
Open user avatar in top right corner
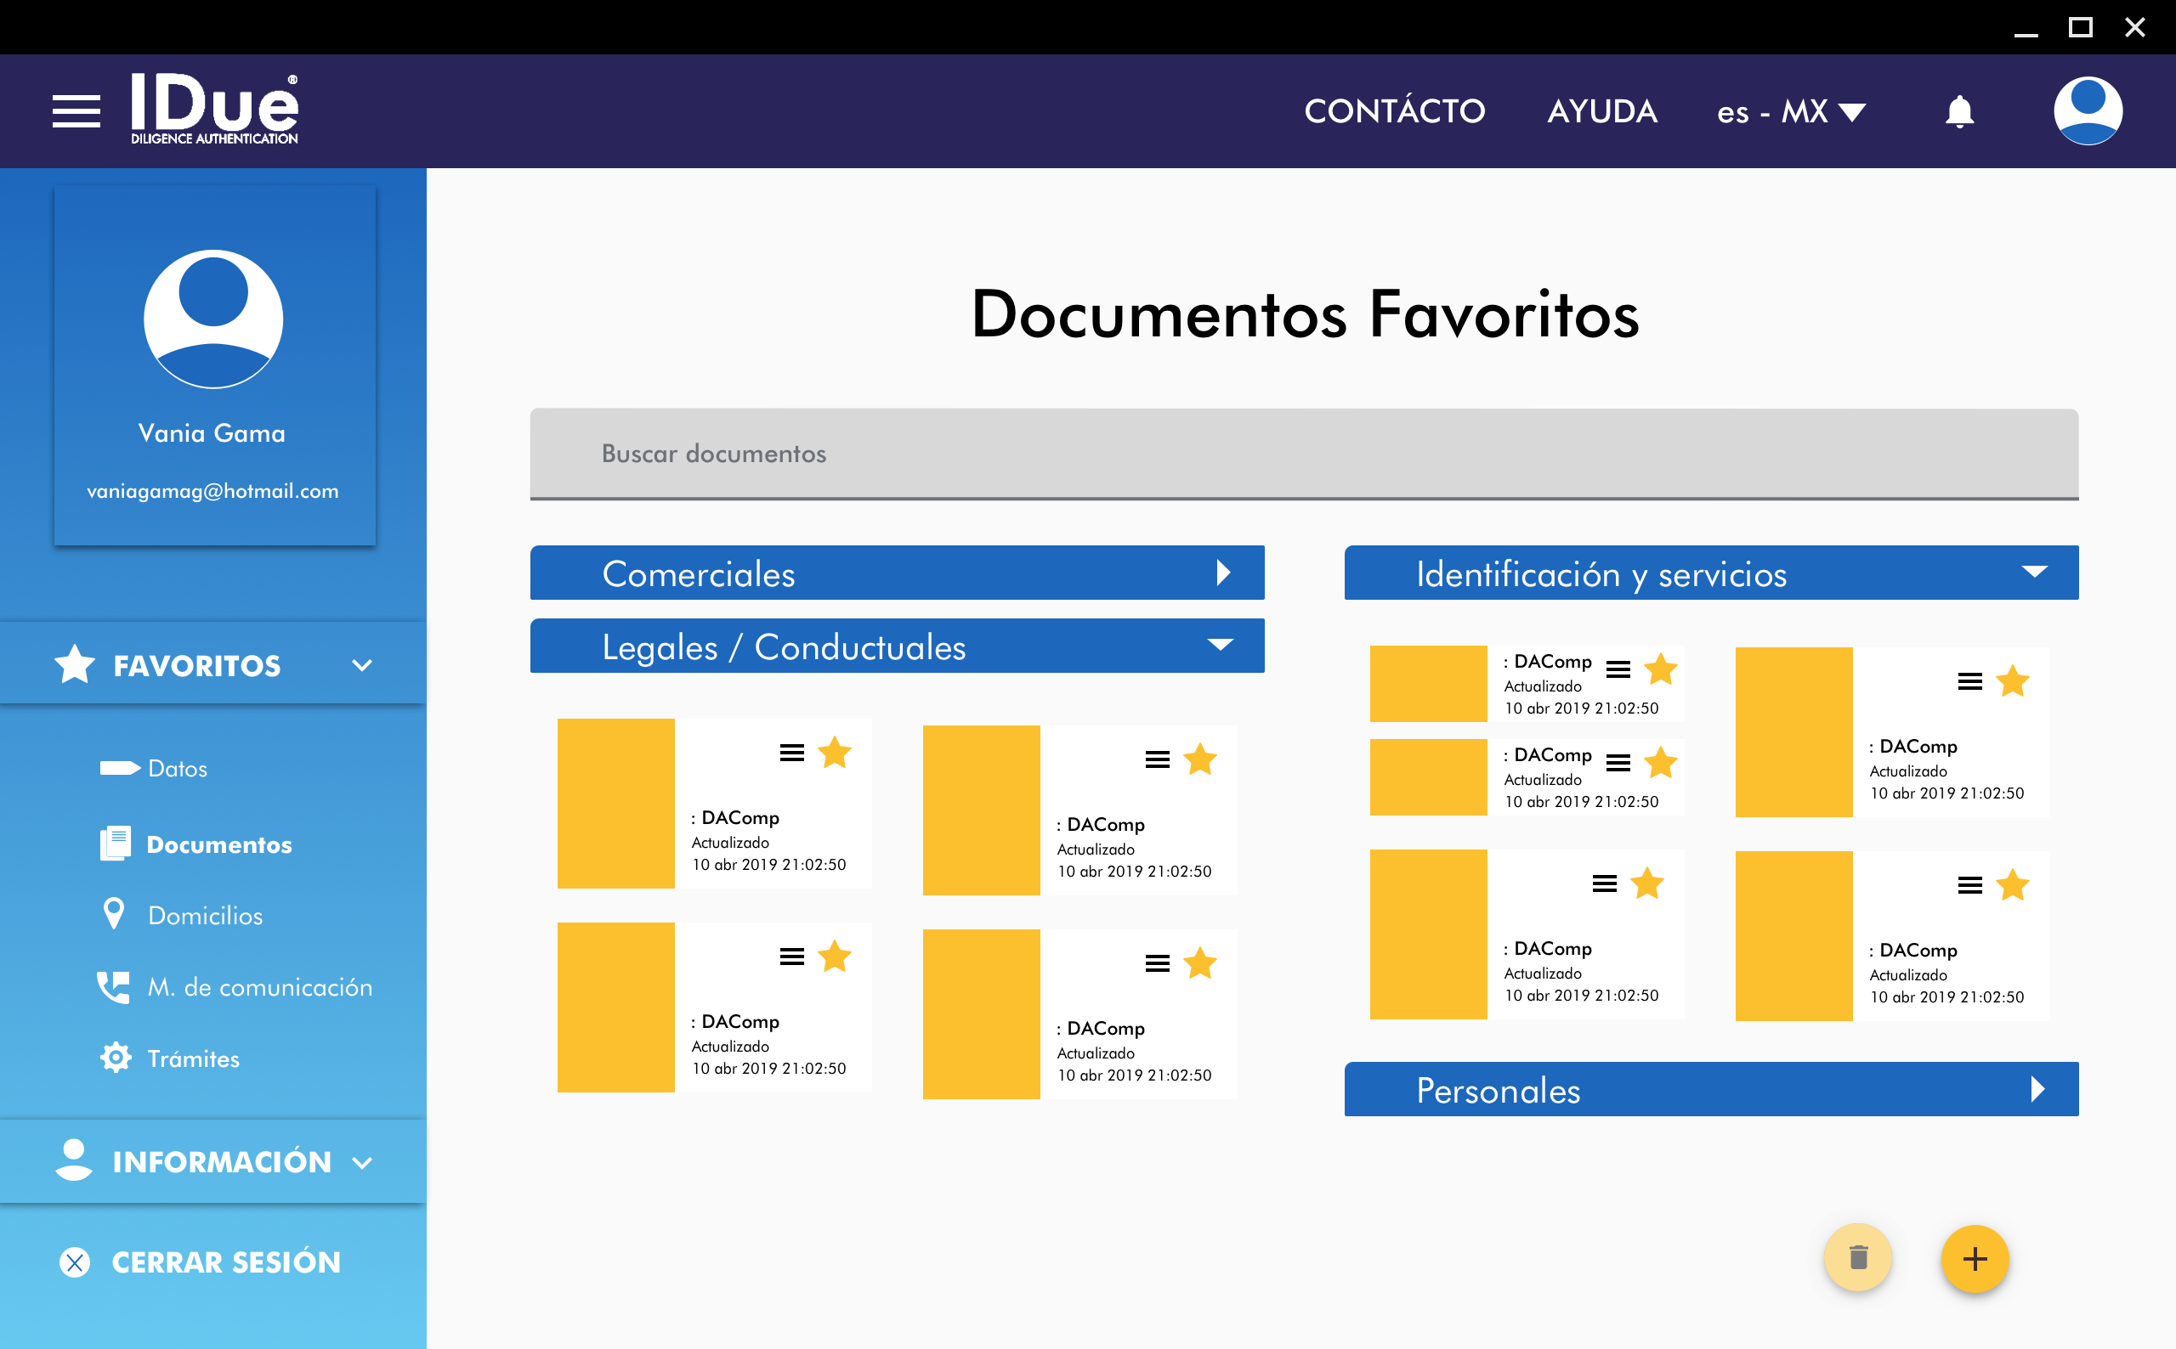coord(2087,111)
